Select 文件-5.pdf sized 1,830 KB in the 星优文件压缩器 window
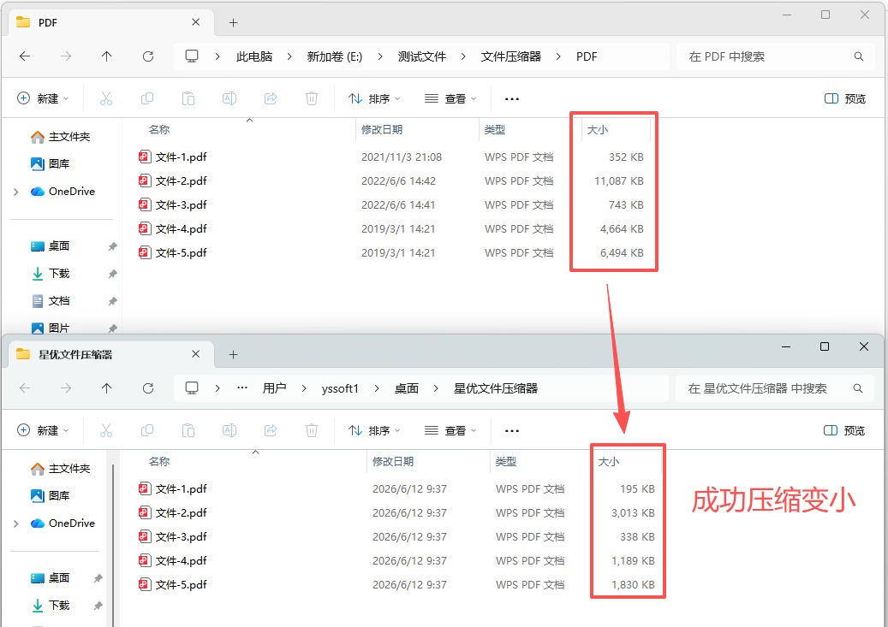888x627 pixels. (396, 584)
